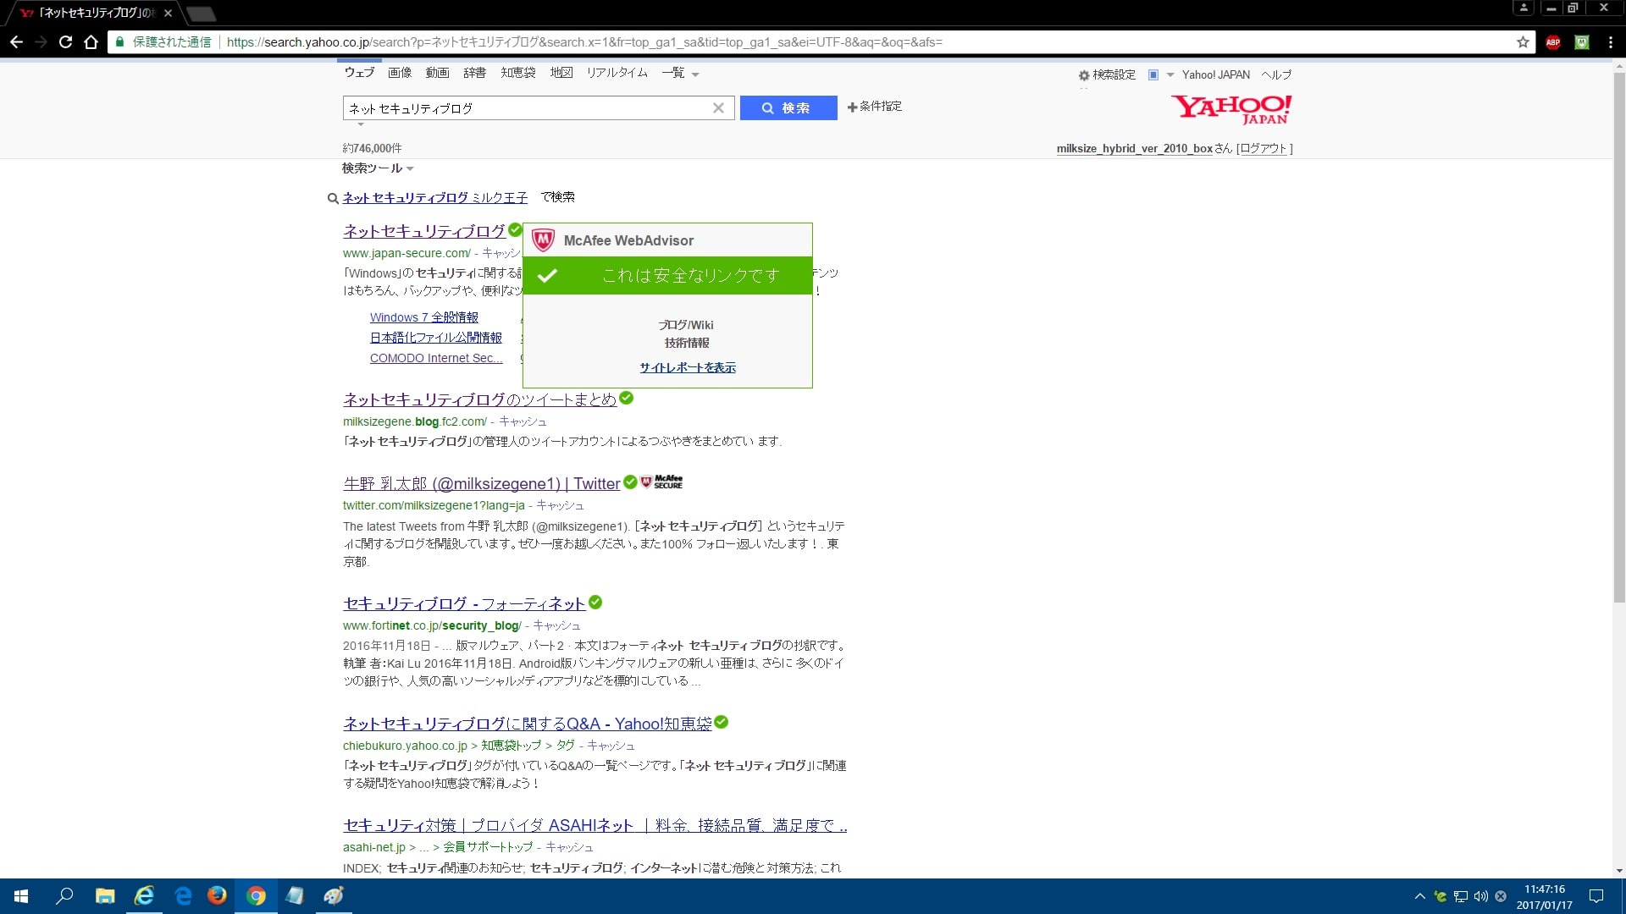Click the magnifier icon beside ミルク王子 suggestion
1626x914 pixels.
[x=333, y=198]
